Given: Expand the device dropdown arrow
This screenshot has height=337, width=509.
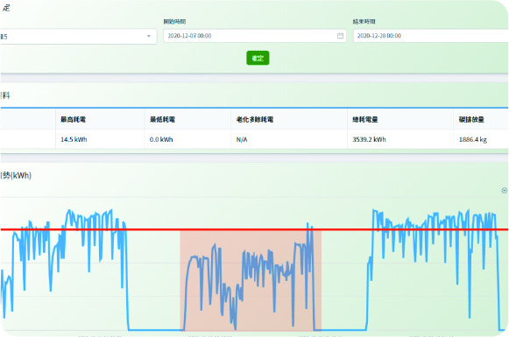Looking at the screenshot, I should [149, 36].
